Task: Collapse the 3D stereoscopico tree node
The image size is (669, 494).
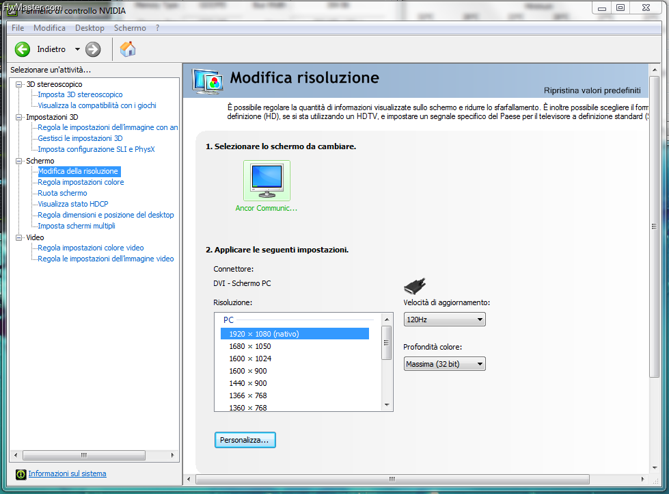Action: tap(18, 84)
